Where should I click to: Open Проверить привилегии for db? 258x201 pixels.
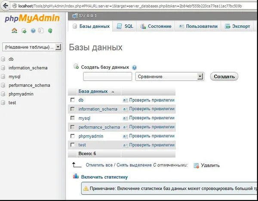tap(152, 100)
